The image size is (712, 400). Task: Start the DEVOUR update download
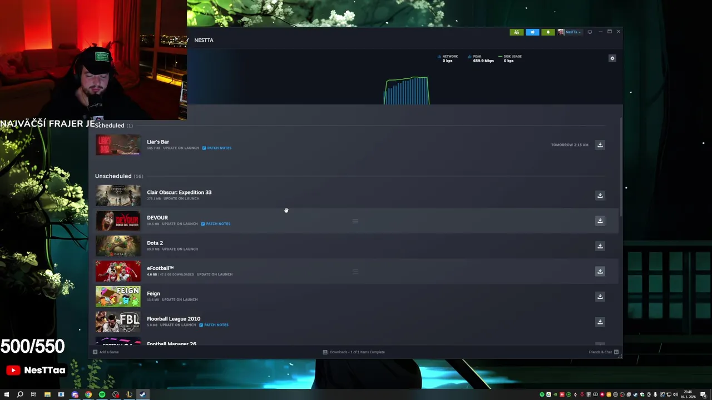[600, 221]
